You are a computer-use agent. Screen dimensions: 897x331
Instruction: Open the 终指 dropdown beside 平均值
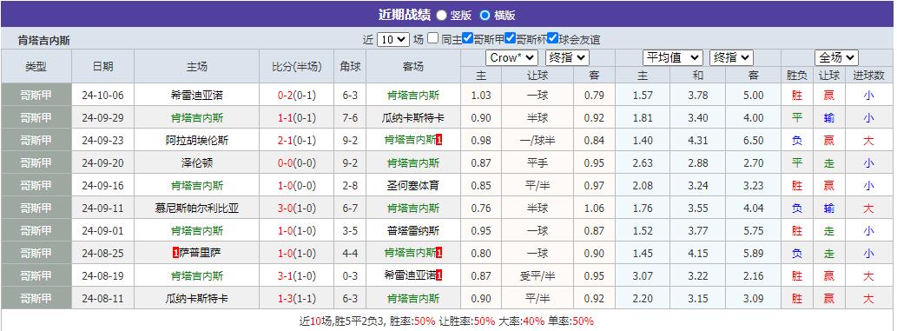(732, 58)
